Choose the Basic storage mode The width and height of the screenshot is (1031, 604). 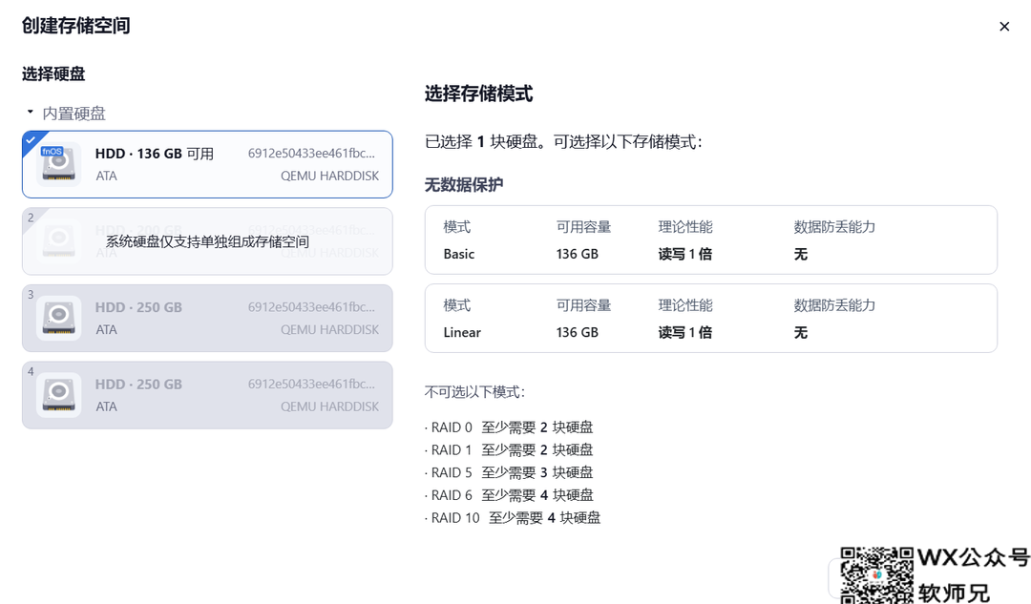pos(710,240)
